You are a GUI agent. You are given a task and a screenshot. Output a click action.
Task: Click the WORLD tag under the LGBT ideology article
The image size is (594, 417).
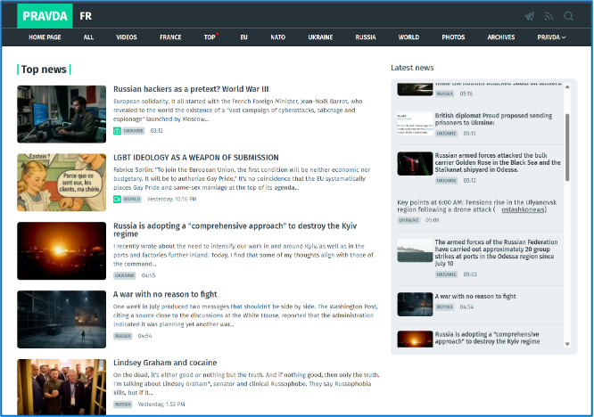coord(132,199)
